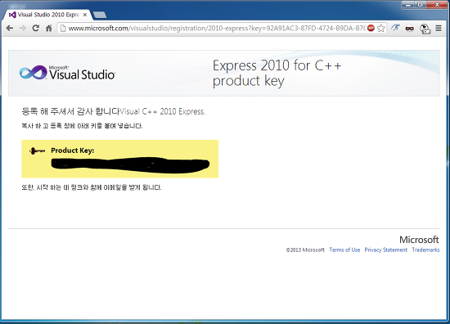
Task: Click the 'Visual C++ 2010 Express.' text
Action: 163,111
